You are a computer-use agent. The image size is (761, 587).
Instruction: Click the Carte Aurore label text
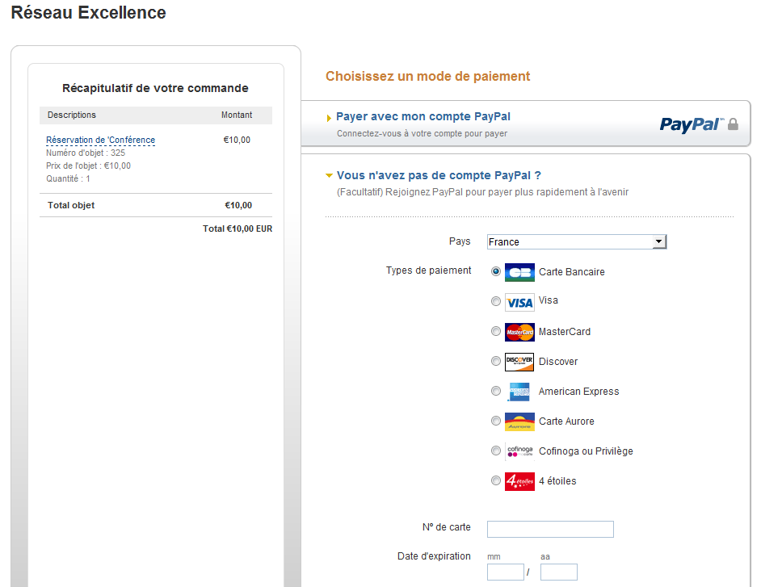pos(566,421)
